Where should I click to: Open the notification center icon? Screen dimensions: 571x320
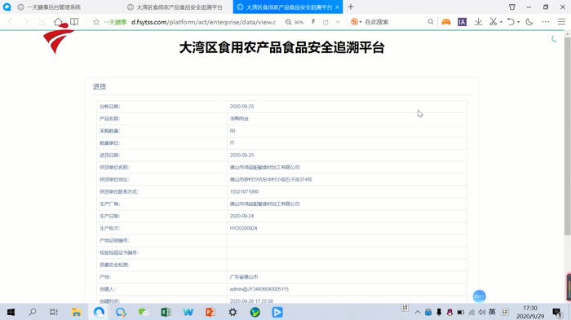point(557,312)
